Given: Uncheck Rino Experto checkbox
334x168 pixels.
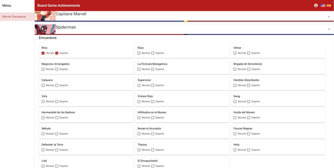Looking at the screenshot, I should click(x=57, y=53).
